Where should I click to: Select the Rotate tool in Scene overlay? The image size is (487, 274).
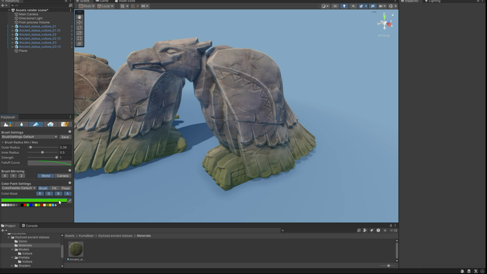[x=79, y=28]
